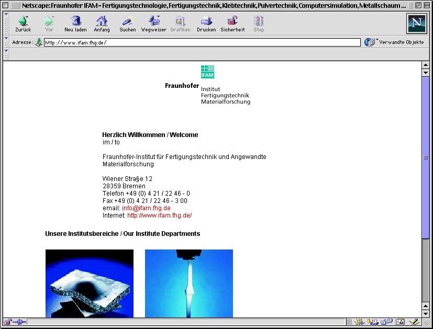Screen dimensions: 433x329
Task: Click the window zoom box
Action: [418, 5]
